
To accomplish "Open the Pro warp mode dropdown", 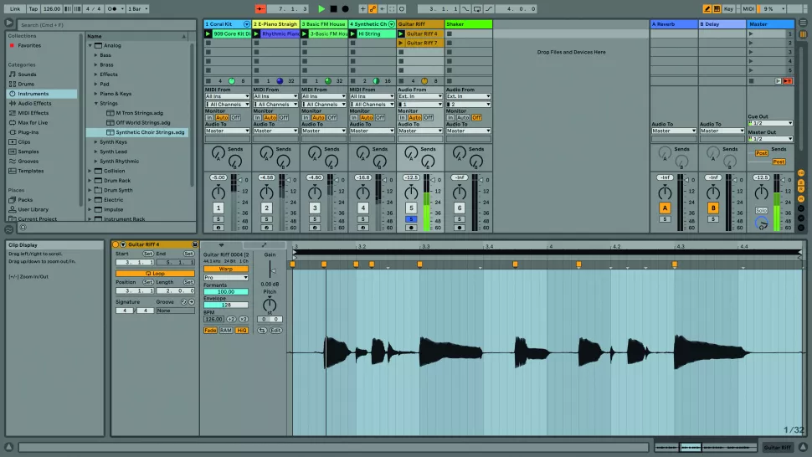I will tap(226, 277).
